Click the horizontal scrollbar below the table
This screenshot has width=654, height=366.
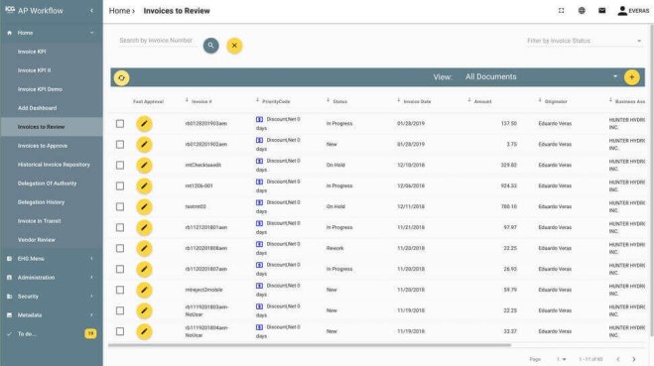coord(310,345)
